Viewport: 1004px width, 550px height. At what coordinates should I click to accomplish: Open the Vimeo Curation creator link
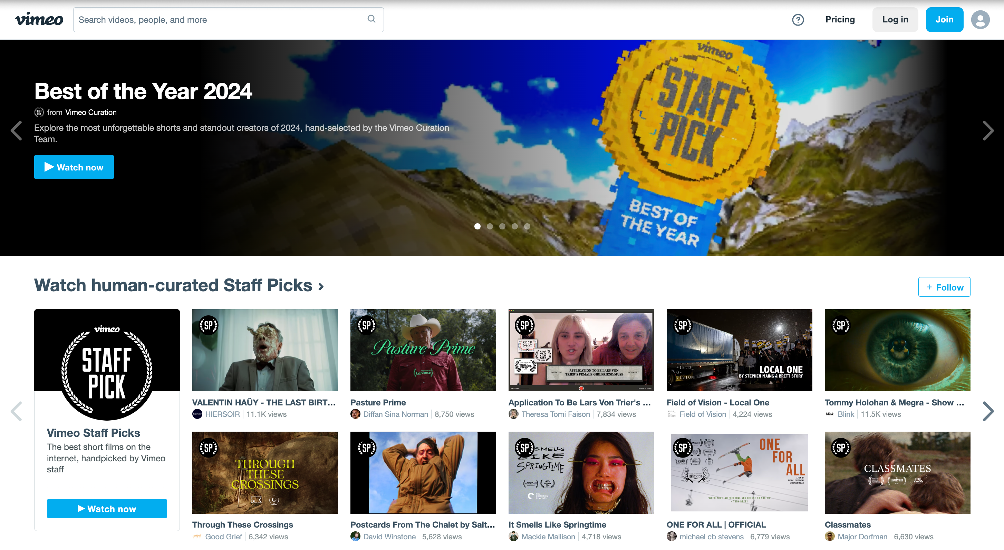[91, 112]
